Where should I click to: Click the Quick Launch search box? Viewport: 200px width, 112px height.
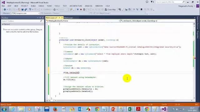pos(170,2)
